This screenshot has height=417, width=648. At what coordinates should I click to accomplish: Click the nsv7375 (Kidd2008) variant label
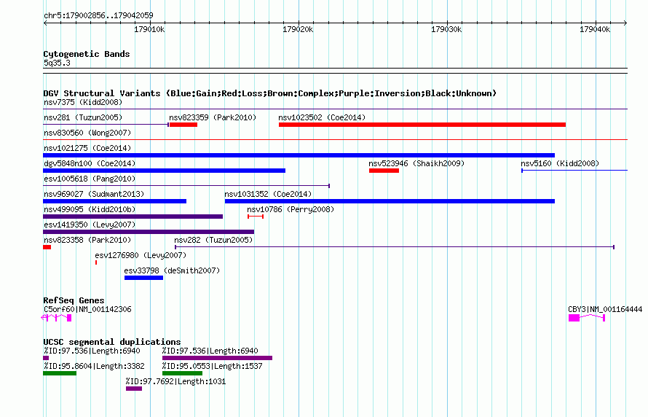(83, 102)
